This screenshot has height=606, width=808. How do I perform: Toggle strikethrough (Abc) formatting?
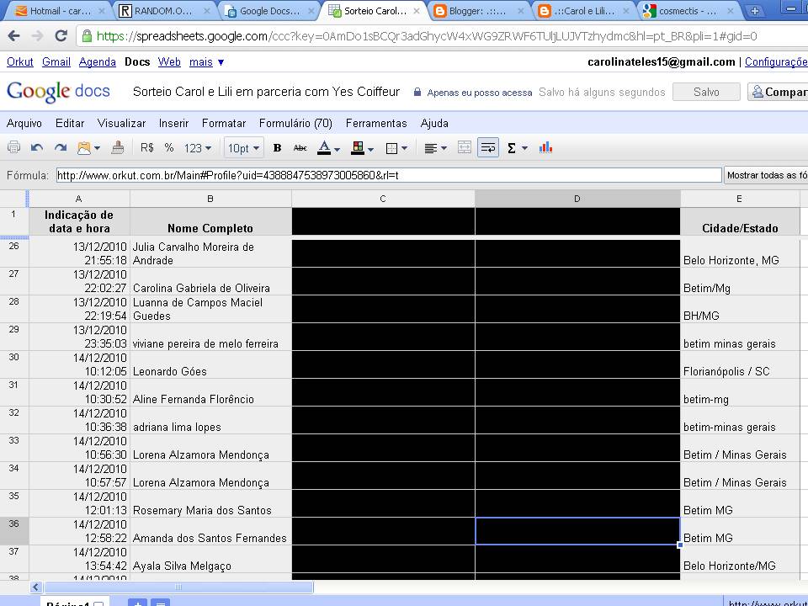tap(300, 148)
